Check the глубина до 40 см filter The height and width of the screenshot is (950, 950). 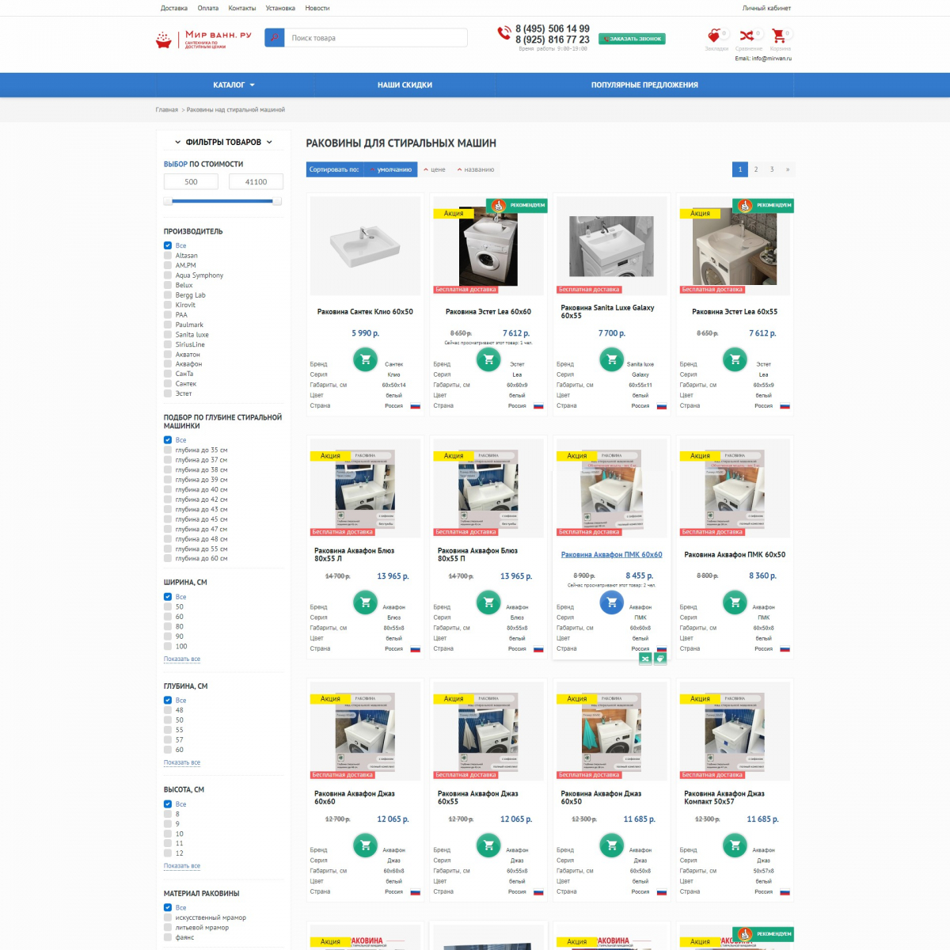pyautogui.click(x=168, y=490)
